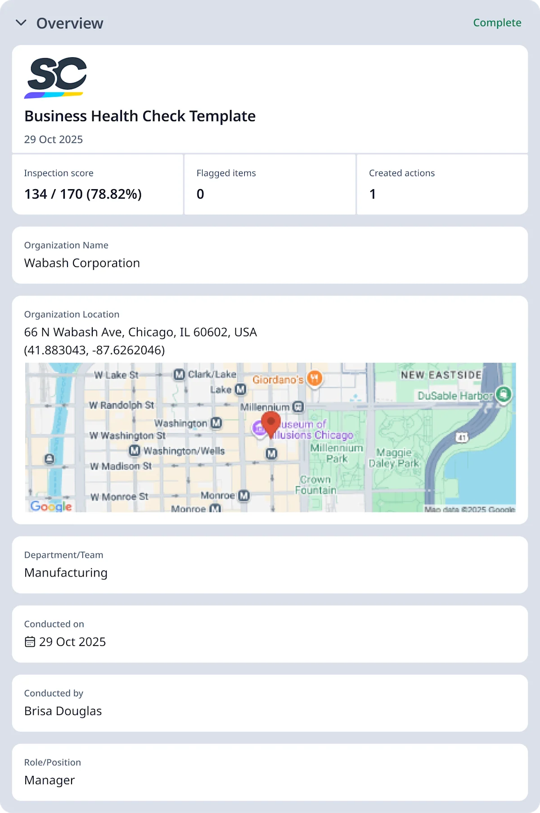
Task: Open the Created actions card
Action: coord(442,185)
